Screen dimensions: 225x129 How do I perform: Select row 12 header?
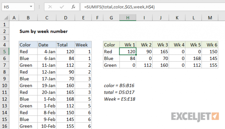pyautogui.click(x=5, y=99)
